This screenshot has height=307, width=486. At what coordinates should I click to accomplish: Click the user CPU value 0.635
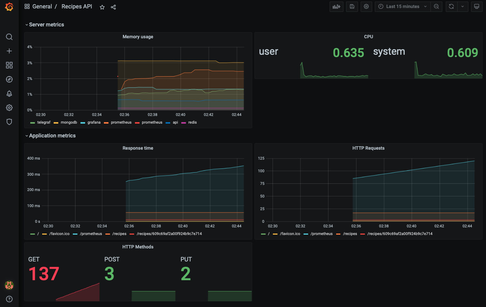click(x=348, y=52)
